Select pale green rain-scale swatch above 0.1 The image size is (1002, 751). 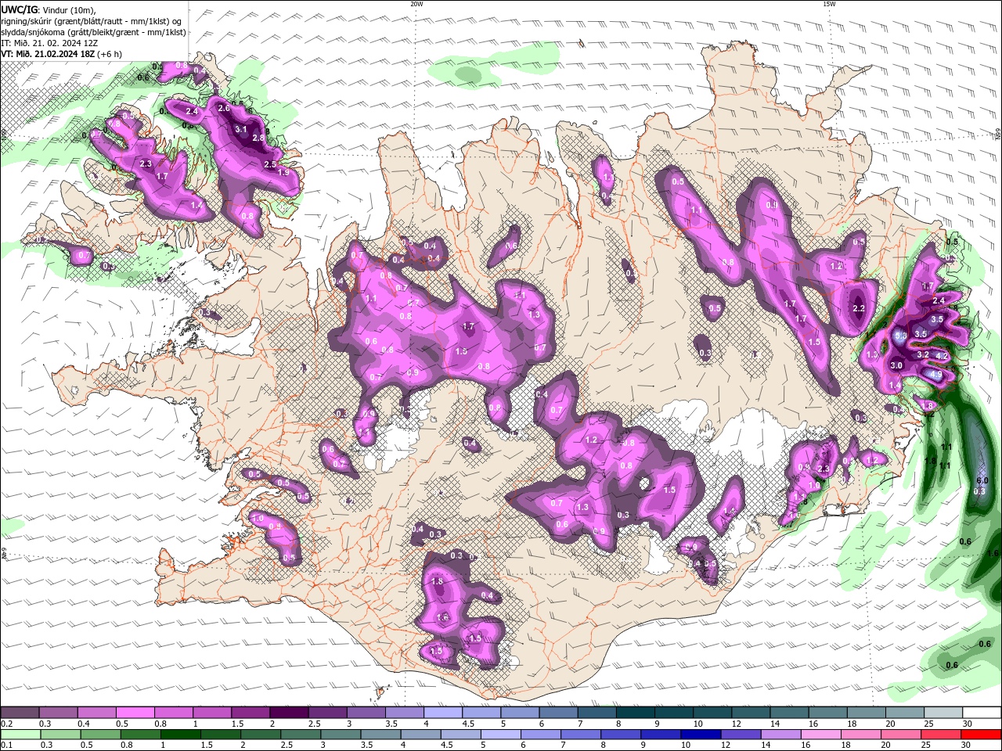20,735
